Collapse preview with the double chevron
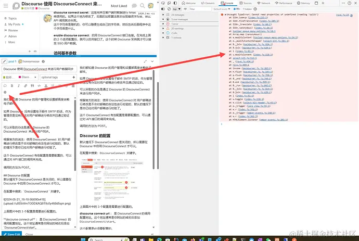 (x=152, y=234)
